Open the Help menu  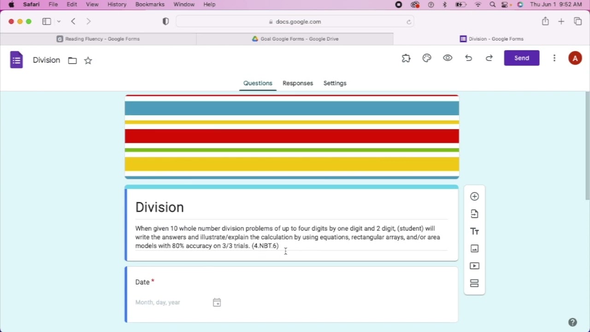[x=209, y=4]
